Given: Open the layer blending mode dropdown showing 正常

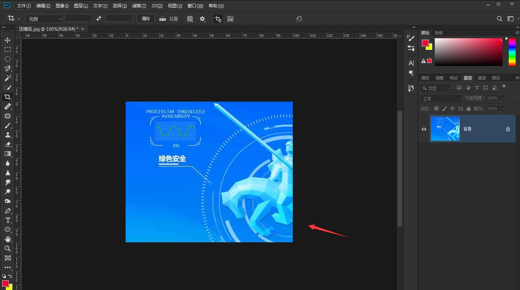Looking at the screenshot, I should click(x=441, y=98).
